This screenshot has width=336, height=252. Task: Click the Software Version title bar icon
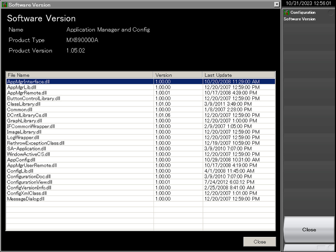click(4, 4)
